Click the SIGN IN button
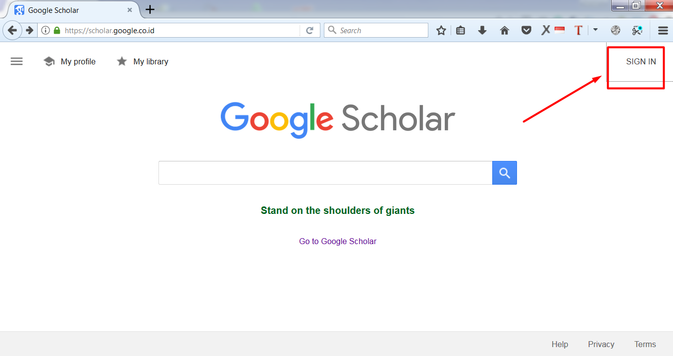This screenshot has height=356, width=673. pyautogui.click(x=641, y=61)
